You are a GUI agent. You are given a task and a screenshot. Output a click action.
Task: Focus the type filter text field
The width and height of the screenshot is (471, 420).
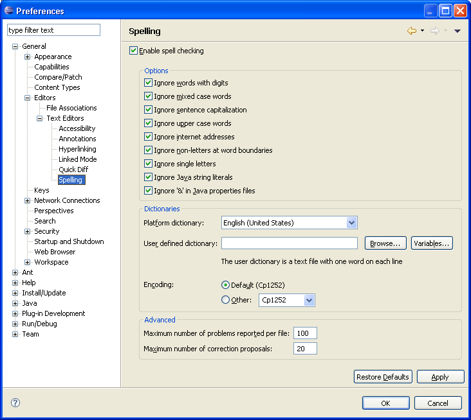(x=53, y=30)
